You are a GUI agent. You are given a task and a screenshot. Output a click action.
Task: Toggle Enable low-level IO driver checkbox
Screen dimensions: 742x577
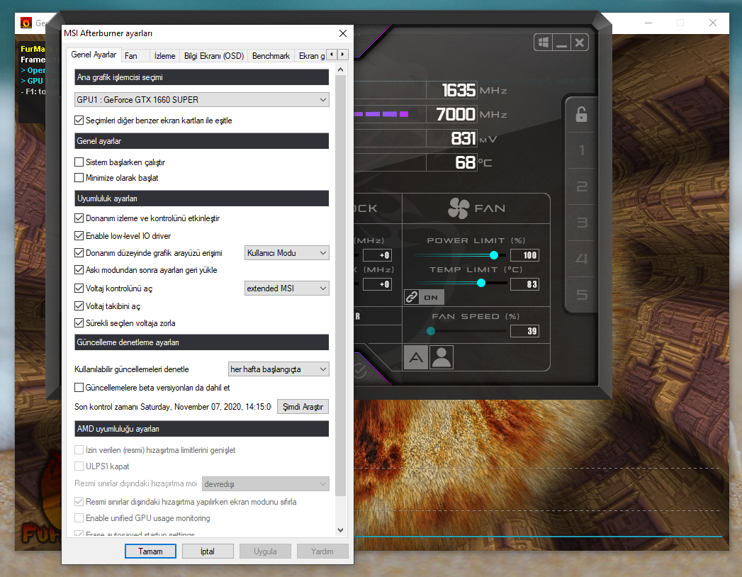point(79,236)
